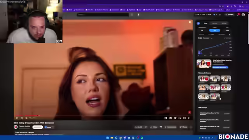Open first thumbnail in Thumbnail Changes row one

point(203,79)
